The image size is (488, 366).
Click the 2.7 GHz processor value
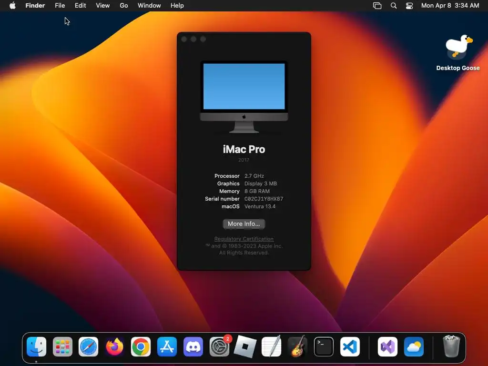254,176
